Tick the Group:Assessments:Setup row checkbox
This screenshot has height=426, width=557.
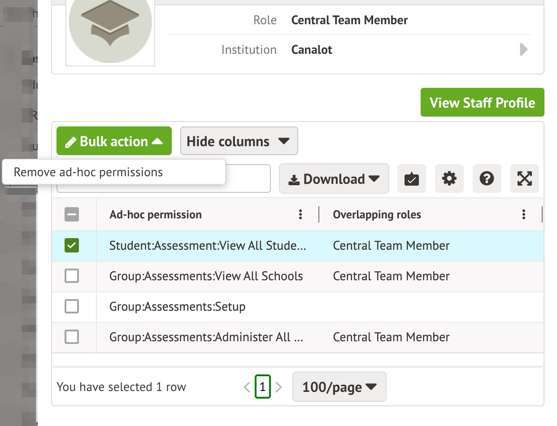[72, 307]
